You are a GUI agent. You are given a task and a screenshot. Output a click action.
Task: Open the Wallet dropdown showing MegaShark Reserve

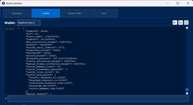click(x=29, y=23)
